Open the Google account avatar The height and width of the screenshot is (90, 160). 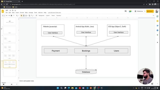(x=157, y=11)
